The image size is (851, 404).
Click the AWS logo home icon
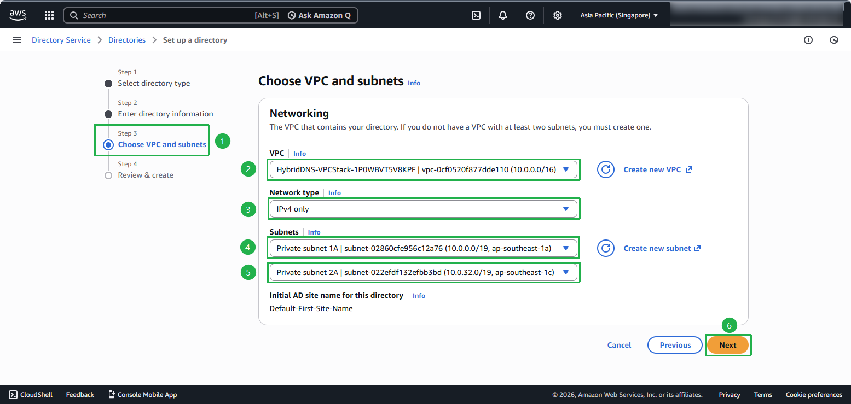point(18,15)
